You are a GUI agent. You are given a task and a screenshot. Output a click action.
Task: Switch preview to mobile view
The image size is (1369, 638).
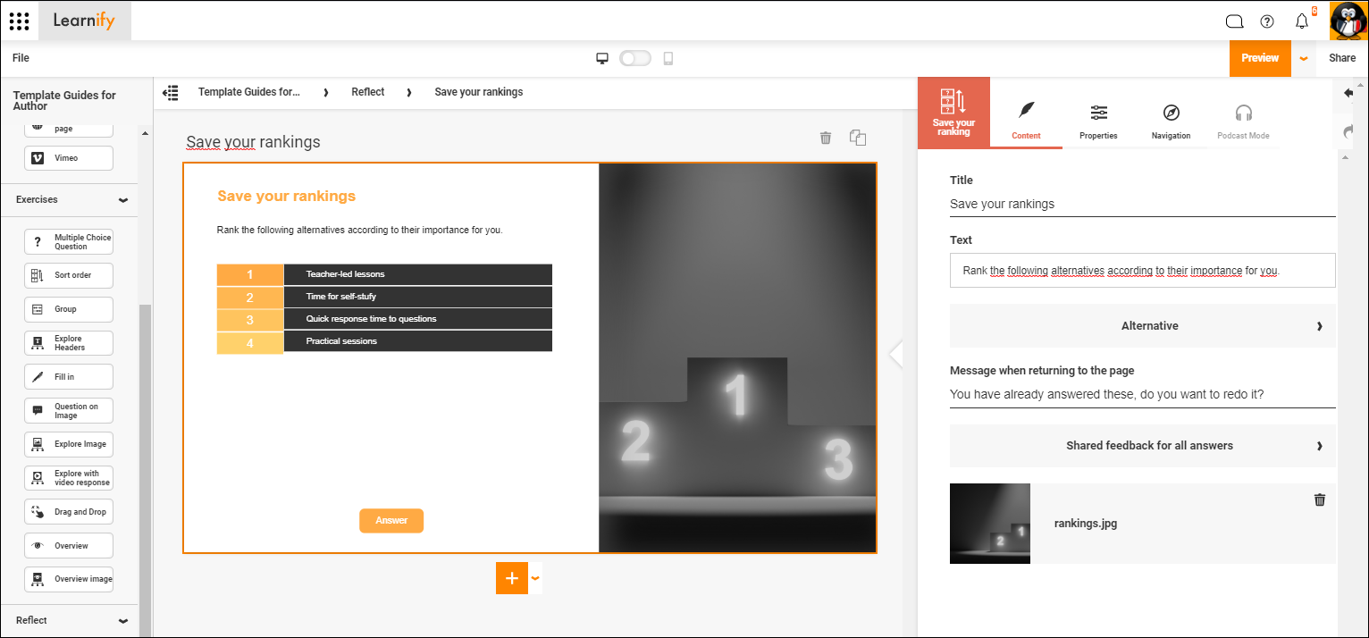tap(667, 57)
